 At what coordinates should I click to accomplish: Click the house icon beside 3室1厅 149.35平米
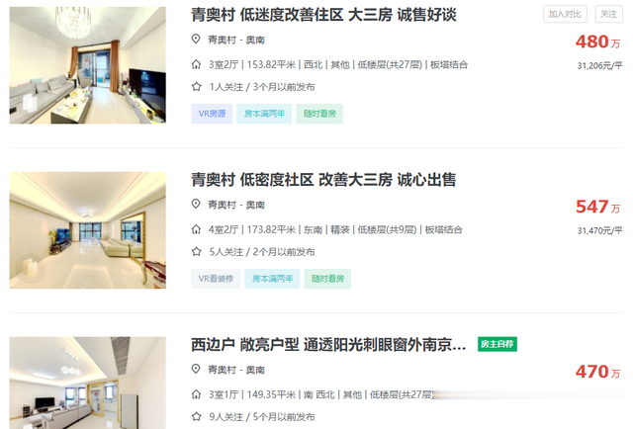tap(196, 394)
